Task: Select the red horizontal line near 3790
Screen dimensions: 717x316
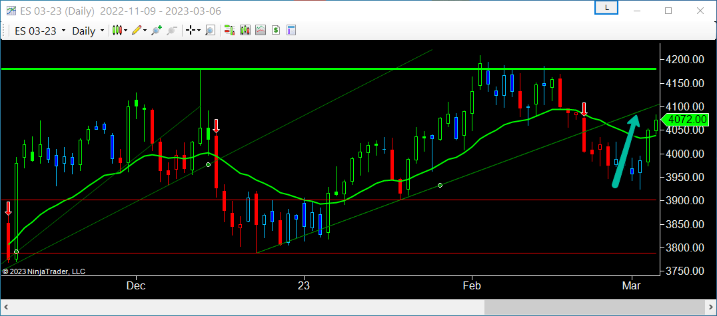Action: 329,253
